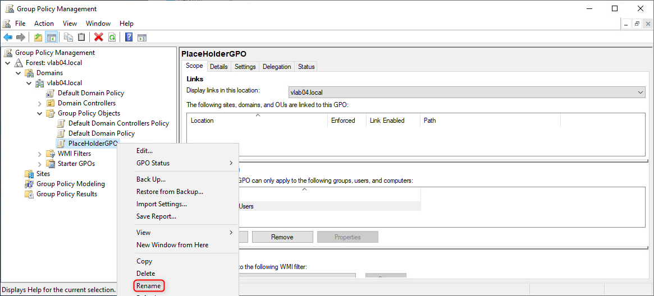
Task: Click the Paste clipboard toolbar icon
Action: pos(81,38)
